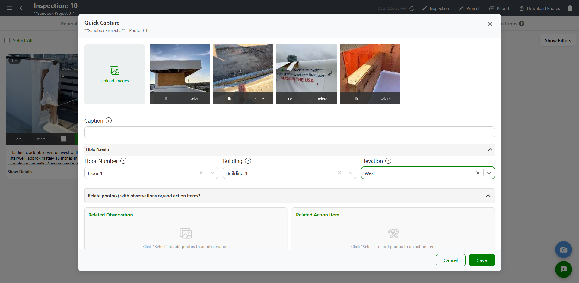Click Delete on the background photo card

pos(40,139)
